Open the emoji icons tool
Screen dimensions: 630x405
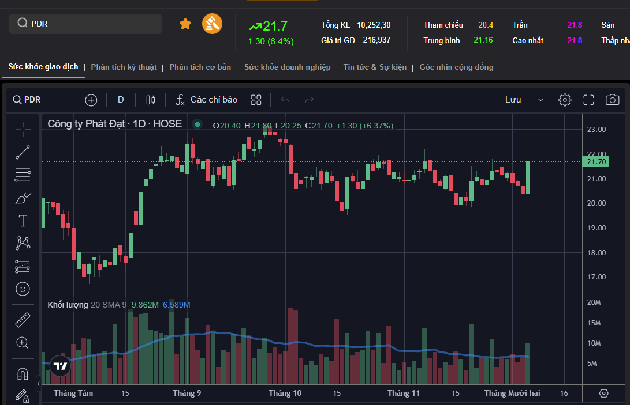(x=23, y=289)
